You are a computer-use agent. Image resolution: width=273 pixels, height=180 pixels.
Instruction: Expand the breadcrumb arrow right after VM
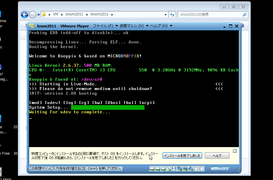tap(62, 15)
